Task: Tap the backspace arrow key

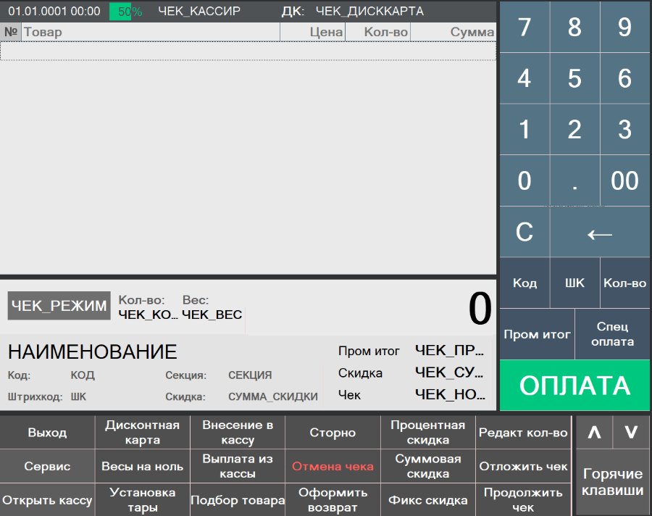Action: coord(600,231)
